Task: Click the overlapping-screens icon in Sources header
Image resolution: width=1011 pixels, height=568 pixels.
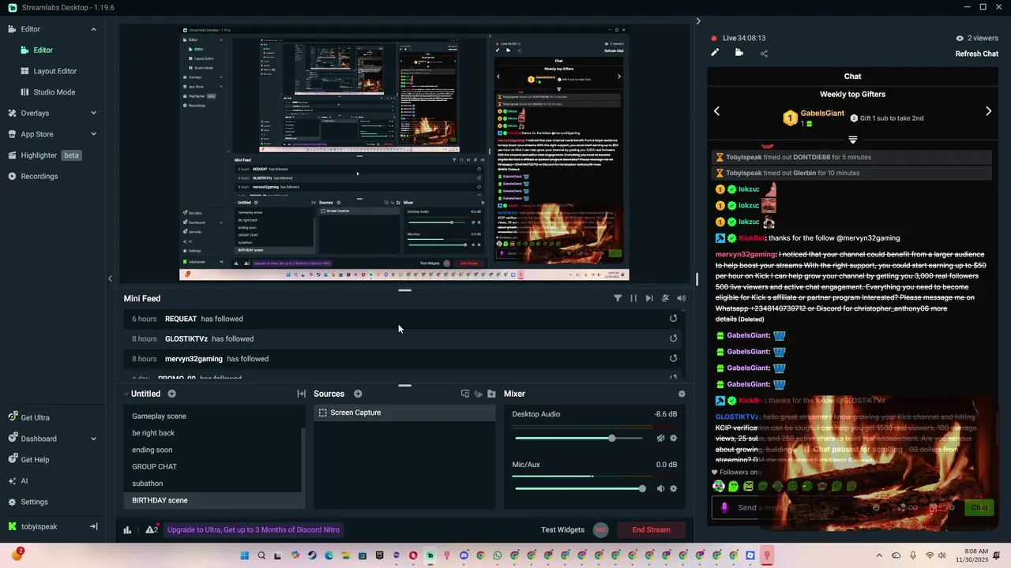Action: 465,394
